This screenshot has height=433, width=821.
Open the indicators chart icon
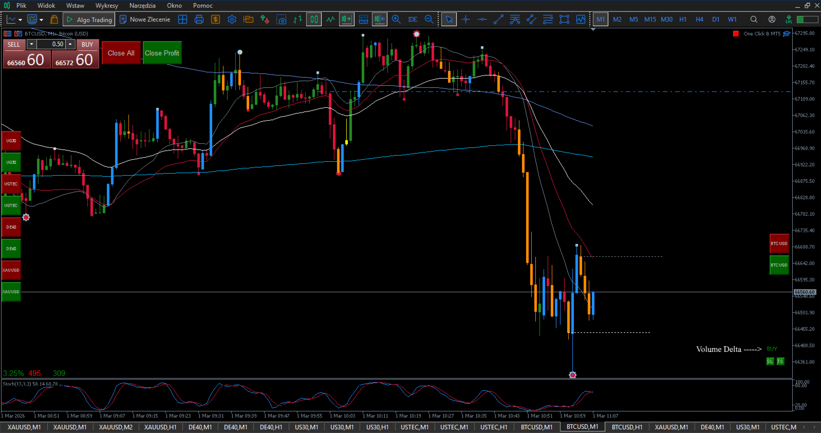tap(581, 20)
